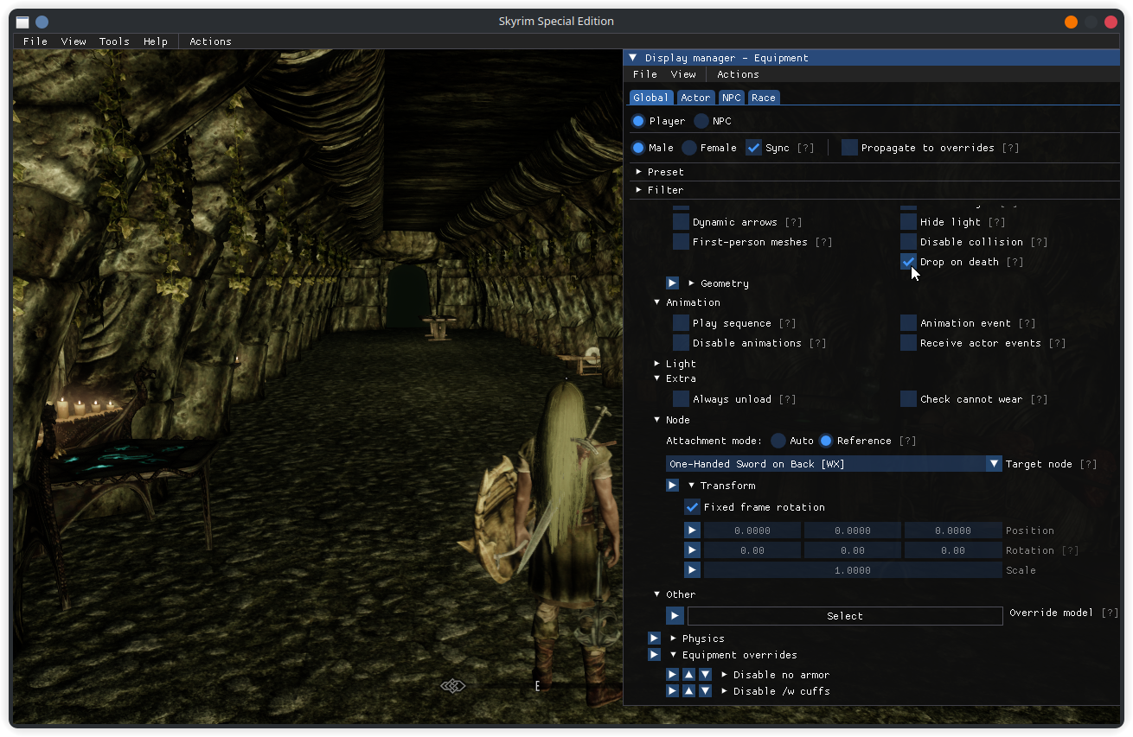Click the Scale value slider field

click(x=852, y=570)
